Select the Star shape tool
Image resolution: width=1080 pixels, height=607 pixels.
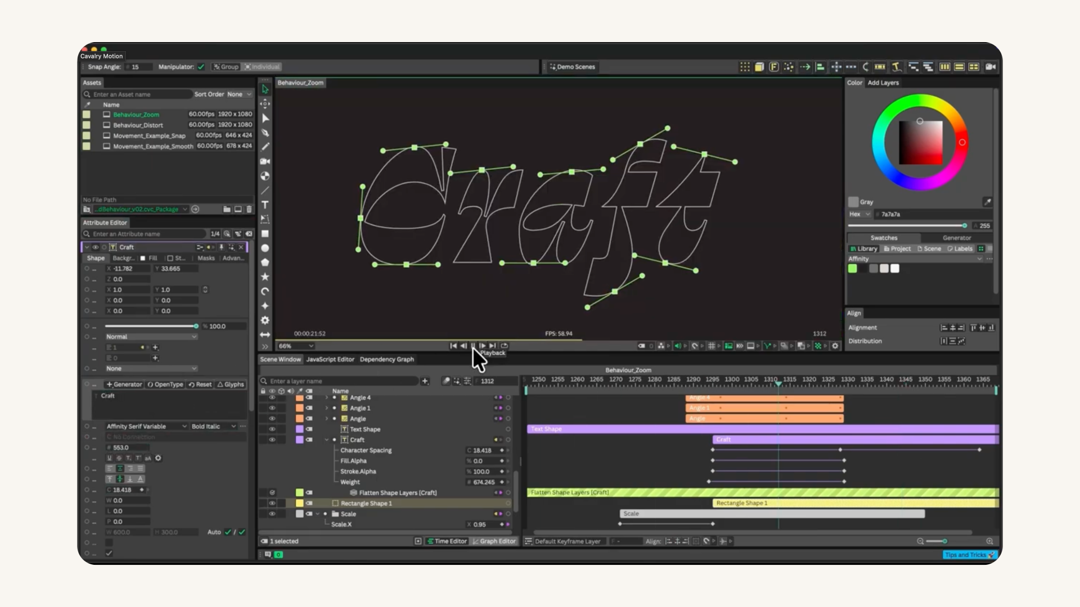click(265, 277)
